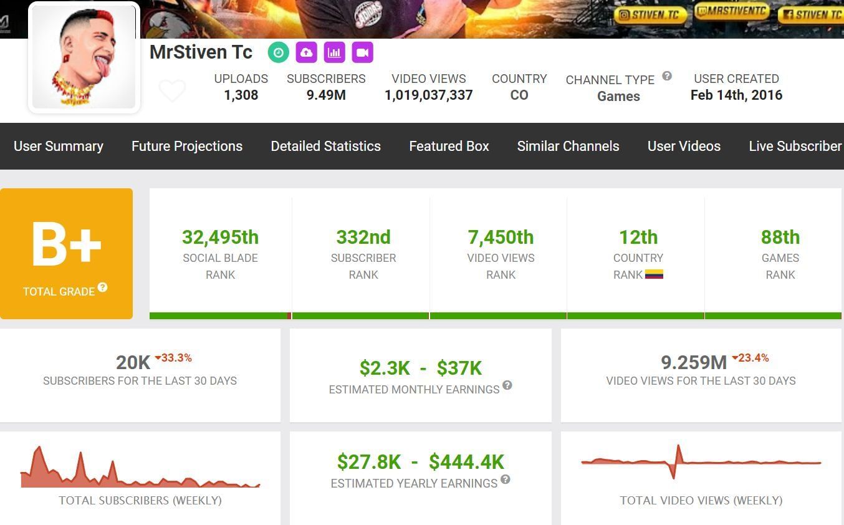Open the Similar Channels tab
The image size is (844, 525).
pos(568,146)
